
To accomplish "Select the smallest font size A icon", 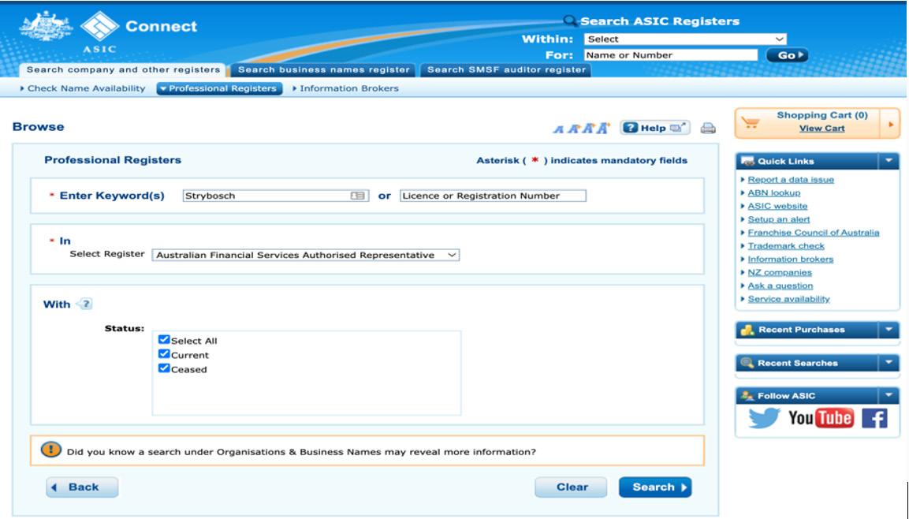I will pyautogui.click(x=558, y=129).
